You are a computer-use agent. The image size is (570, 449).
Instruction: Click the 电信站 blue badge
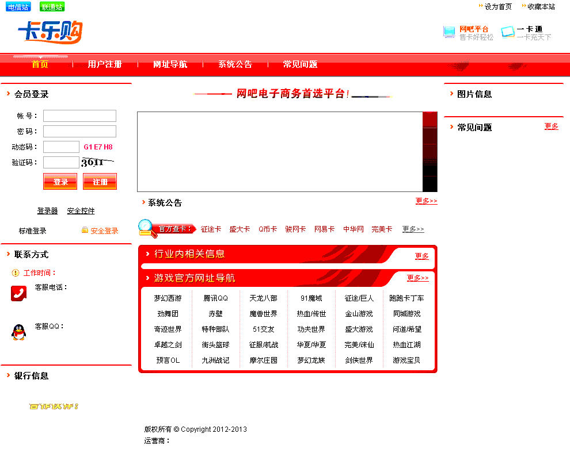tap(18, 7)
